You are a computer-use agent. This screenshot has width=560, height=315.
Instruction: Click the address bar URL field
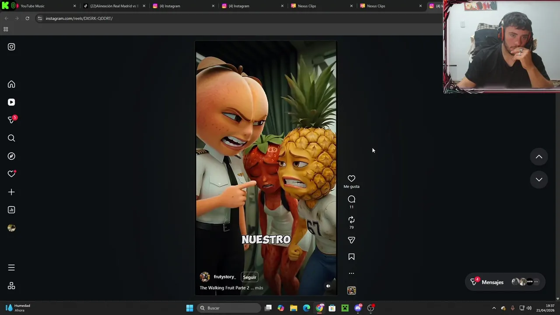(238, 18)
